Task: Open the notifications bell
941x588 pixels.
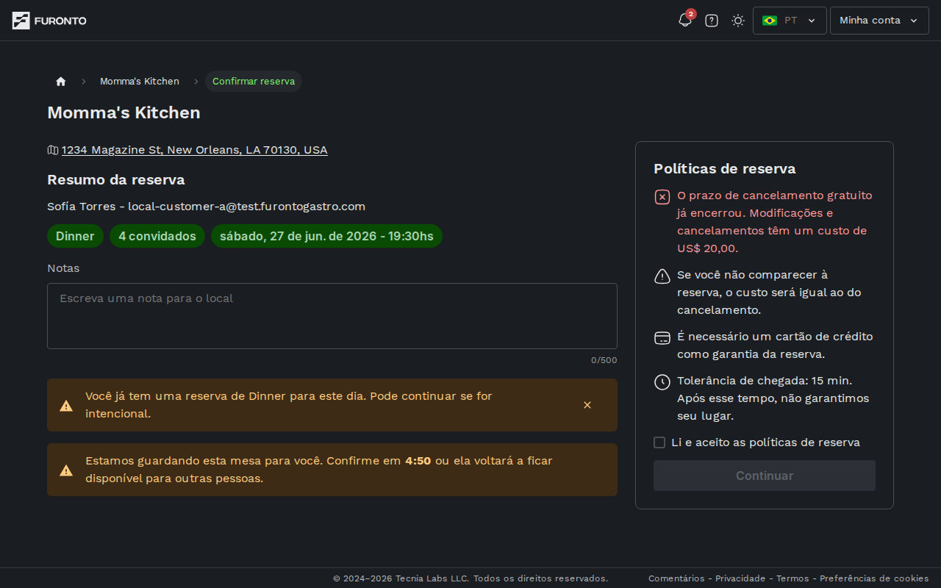Action: pos(685,21)
